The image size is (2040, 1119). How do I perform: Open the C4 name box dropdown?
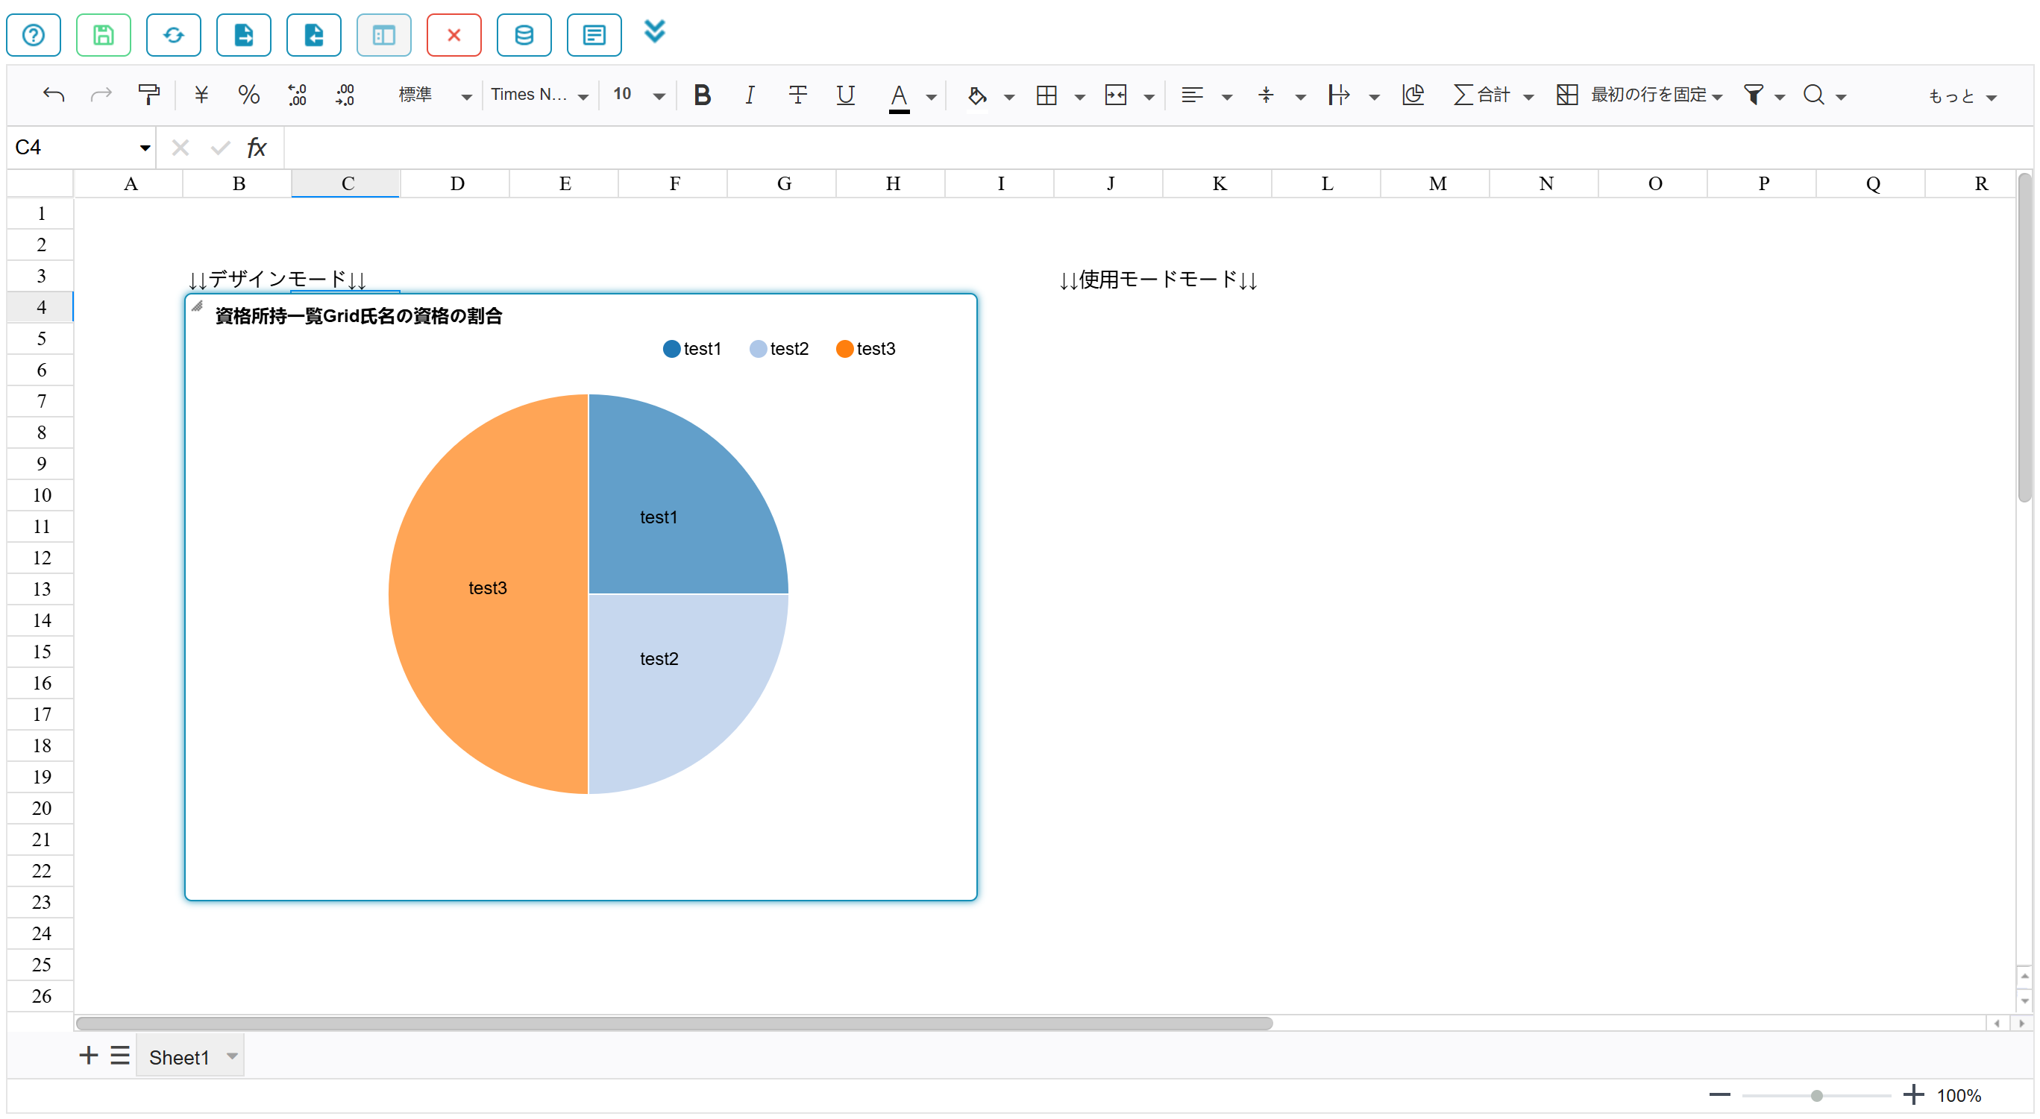click(145, 148)
